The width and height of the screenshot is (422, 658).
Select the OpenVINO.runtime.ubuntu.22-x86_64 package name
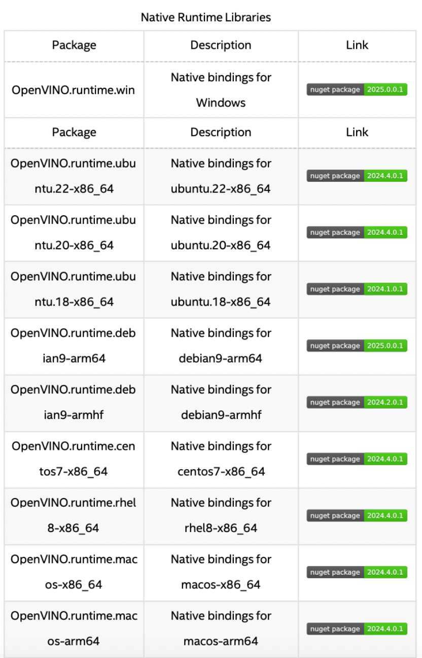click(74, 176)
